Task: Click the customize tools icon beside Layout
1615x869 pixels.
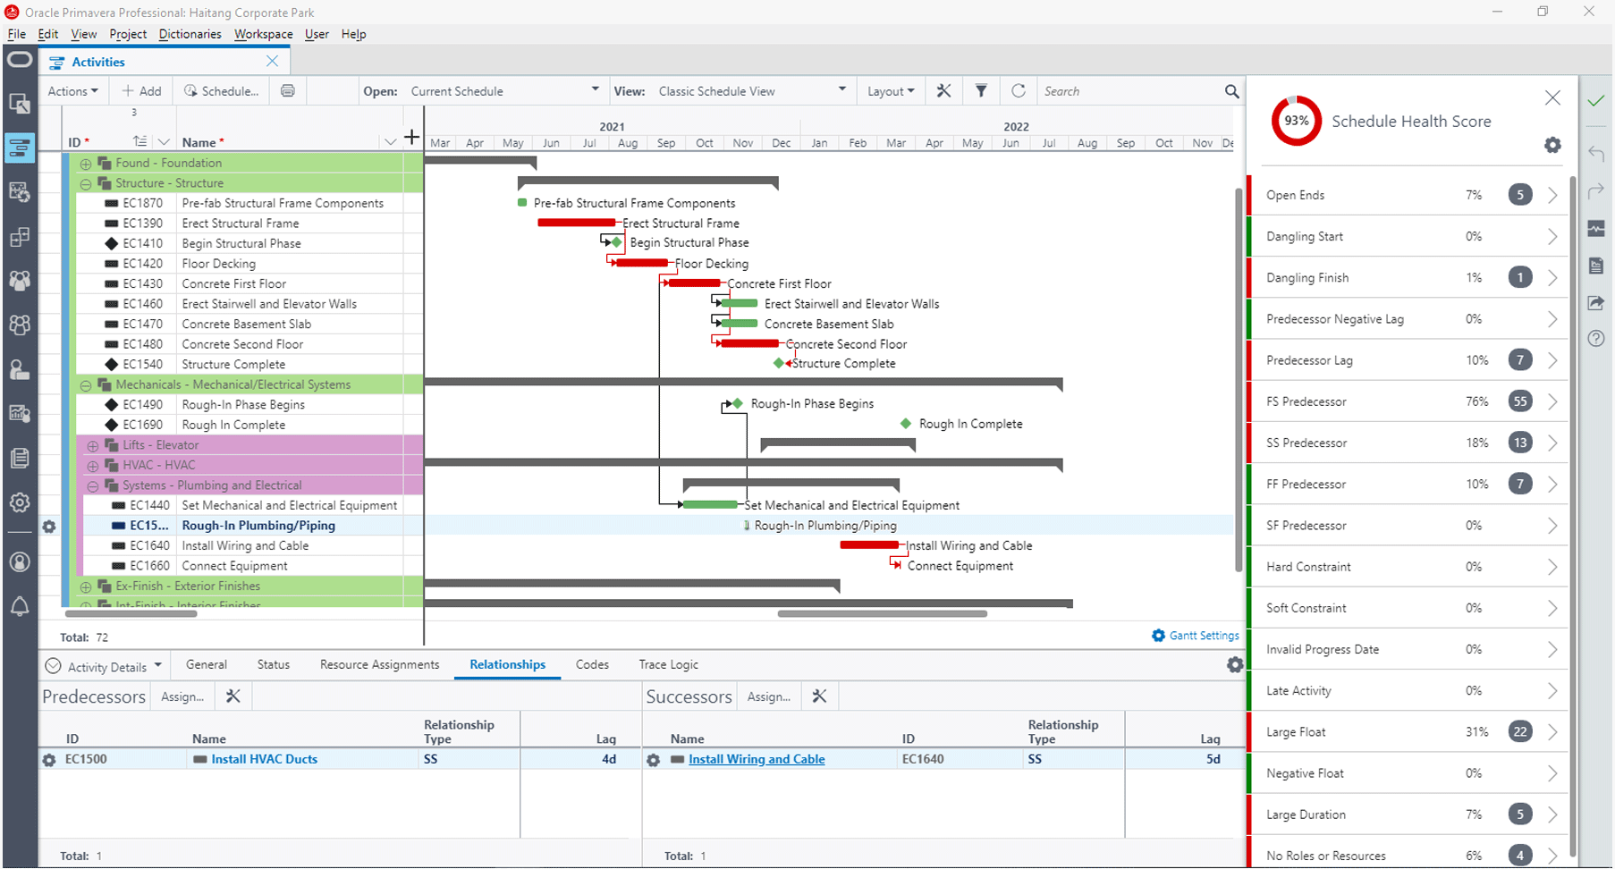Action: [943, 90]
